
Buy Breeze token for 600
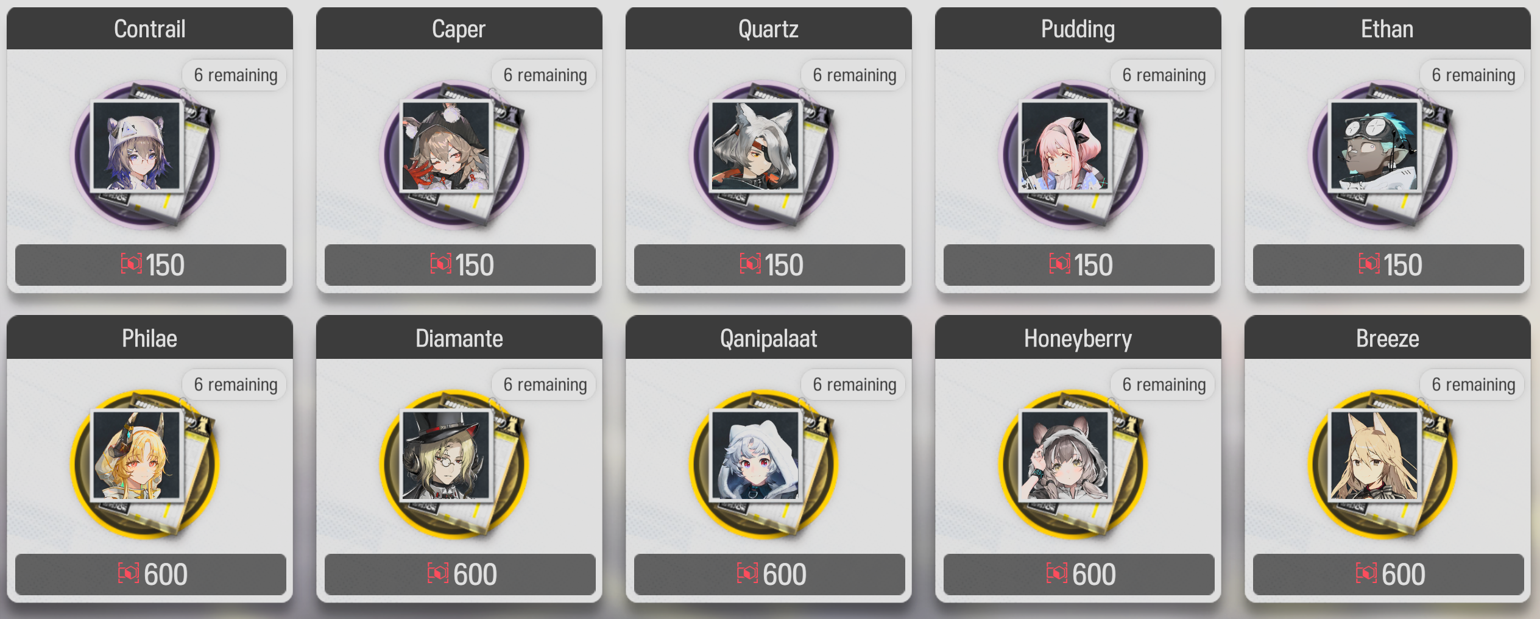pyautogui.click(x=1388, y=575)
